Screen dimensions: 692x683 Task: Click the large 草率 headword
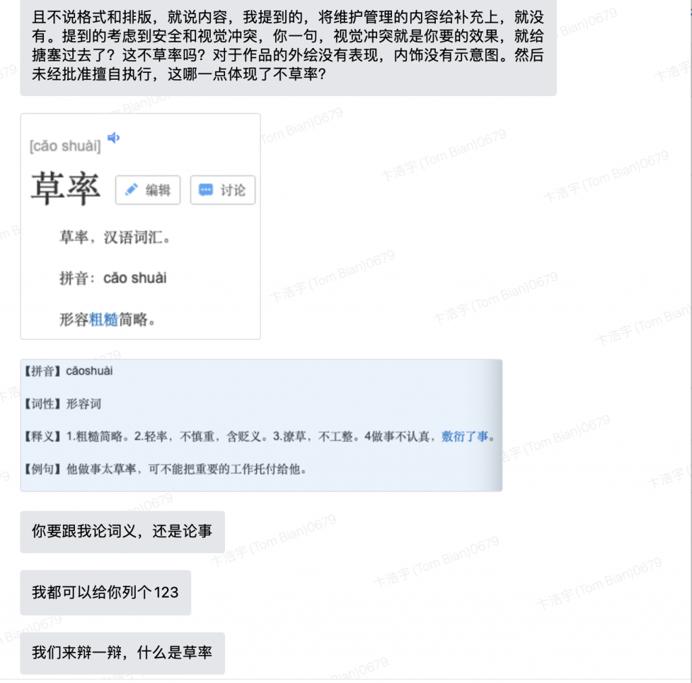coord(66,189)
